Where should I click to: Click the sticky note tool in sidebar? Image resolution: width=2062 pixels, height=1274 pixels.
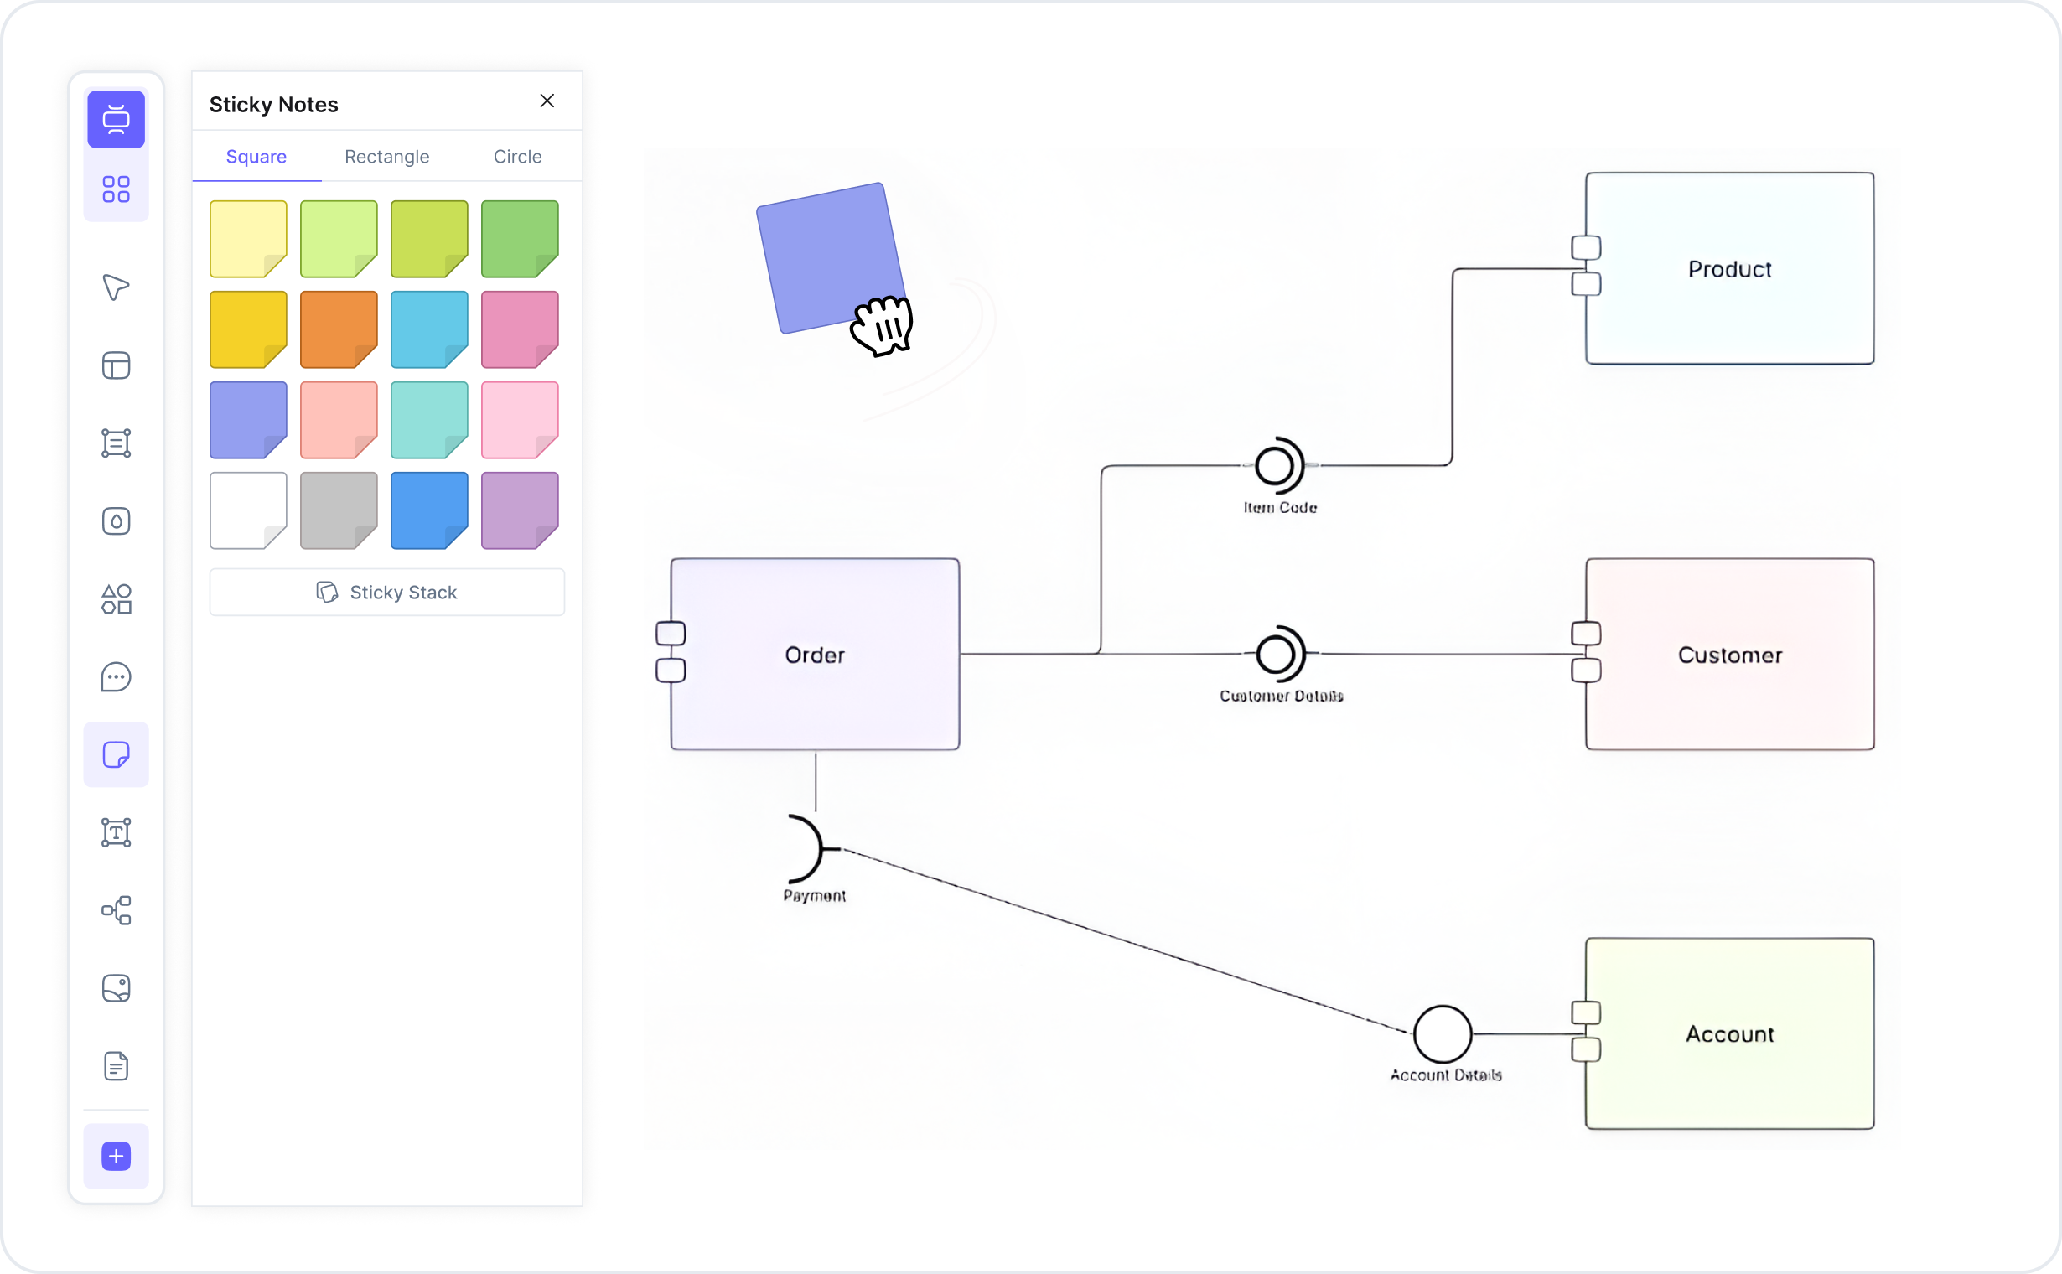117,755
